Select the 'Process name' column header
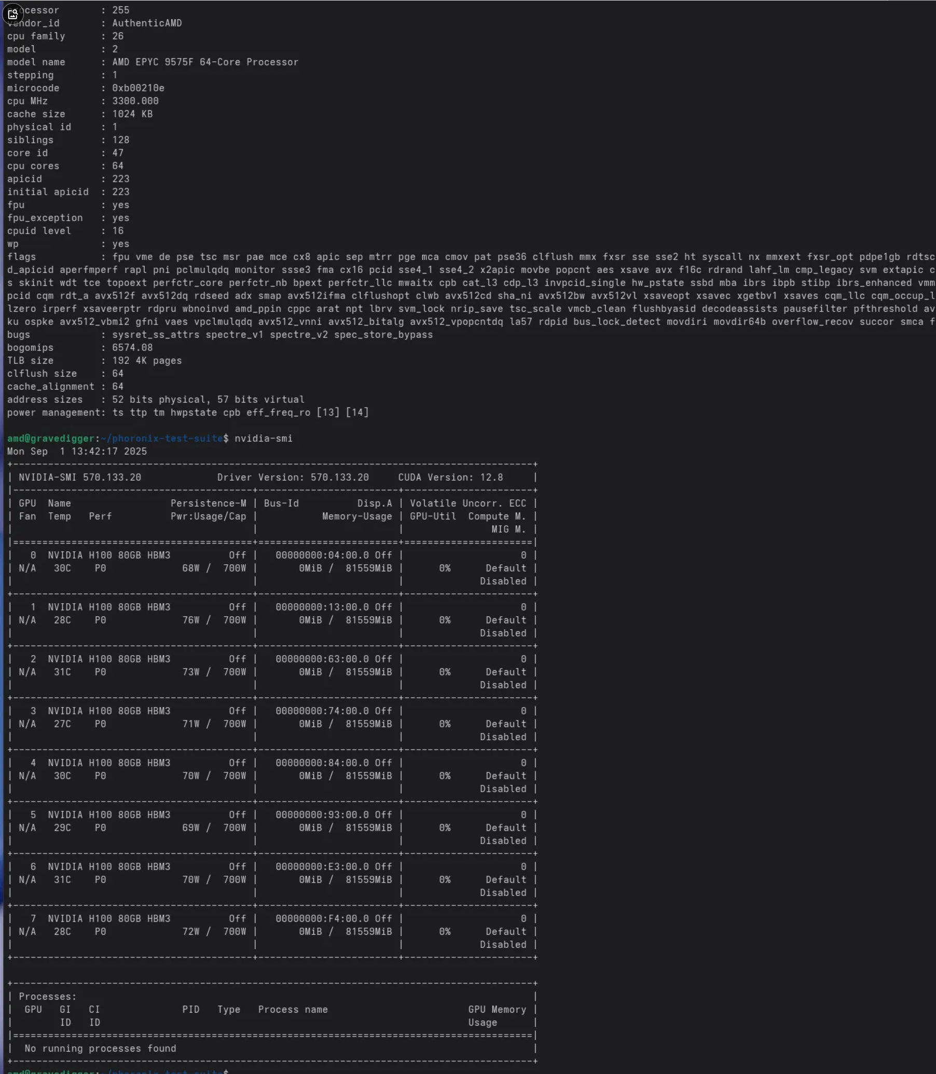The image size is (936, 1074). pos(293,1009)
